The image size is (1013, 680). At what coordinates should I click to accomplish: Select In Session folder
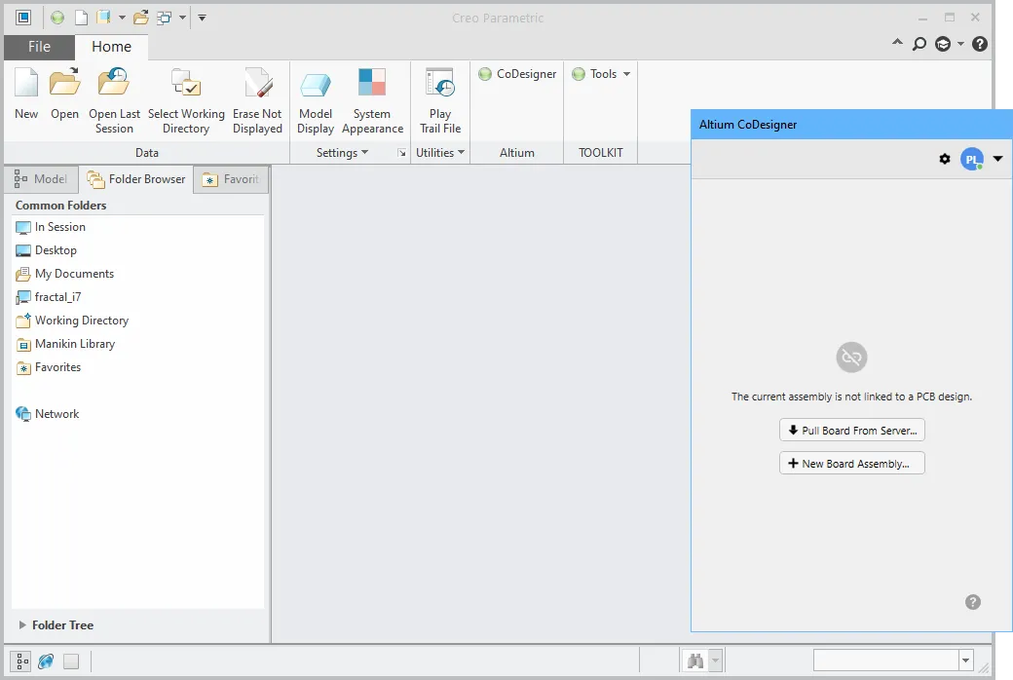[x=51, y=227]
